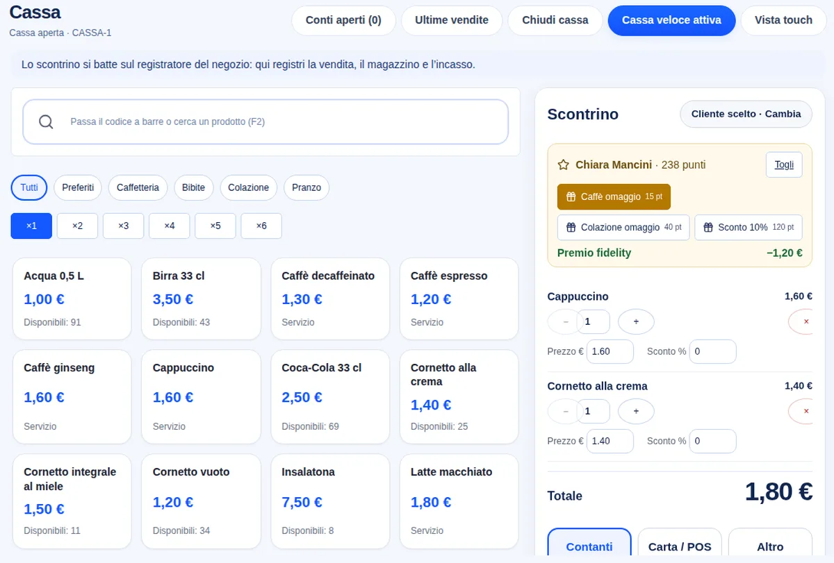The height and width of the screenshot is (563, 834).
Task: Add Caffè espresso product card
Action: click(459, 299)
